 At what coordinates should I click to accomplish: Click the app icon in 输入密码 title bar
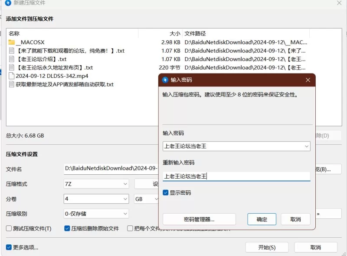(x=165, y=80)
